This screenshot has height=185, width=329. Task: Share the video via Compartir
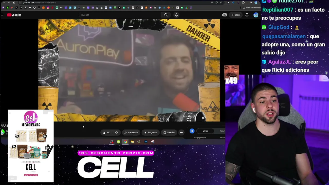(x=131, y=133)
